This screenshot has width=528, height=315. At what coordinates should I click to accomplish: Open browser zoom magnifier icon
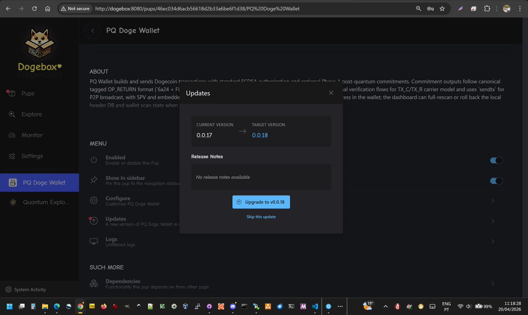418,8
